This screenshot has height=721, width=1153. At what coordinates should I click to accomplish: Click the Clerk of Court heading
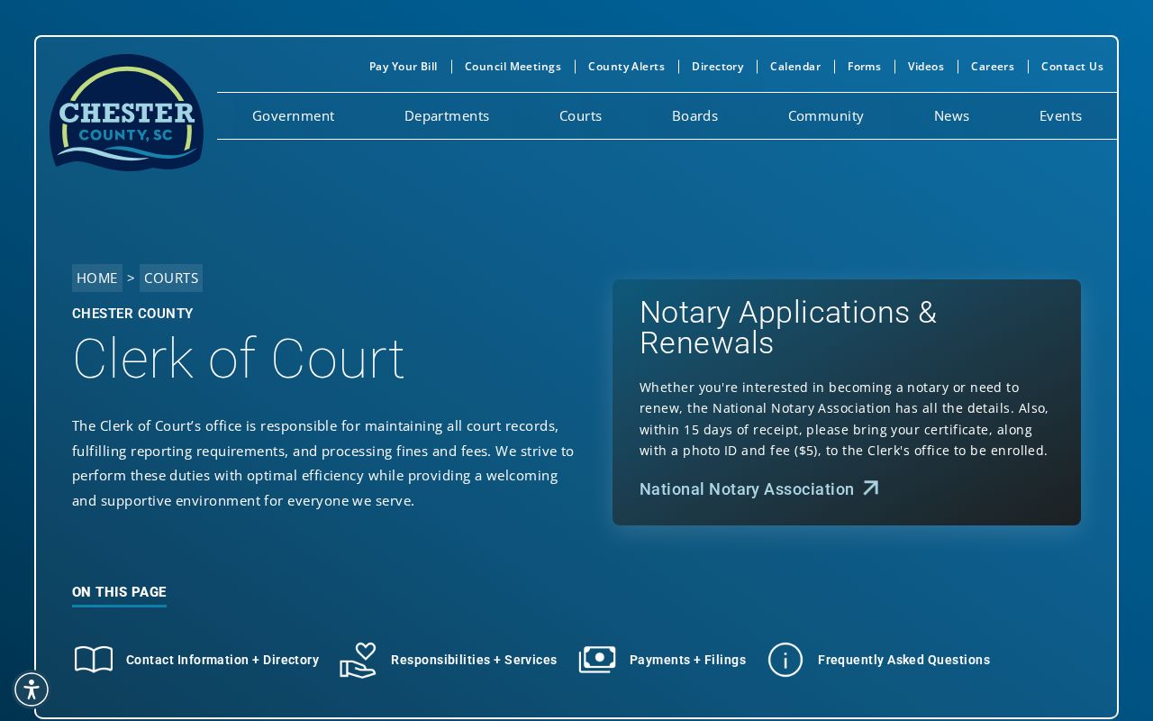tap(239, 359)
